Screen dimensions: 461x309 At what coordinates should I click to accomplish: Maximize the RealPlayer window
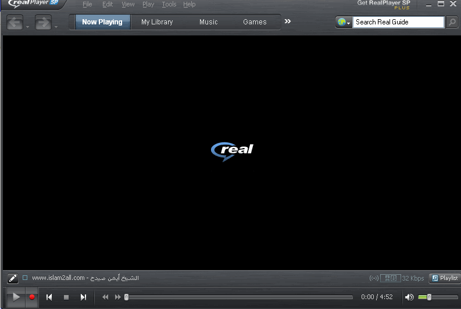coord(441,4)
